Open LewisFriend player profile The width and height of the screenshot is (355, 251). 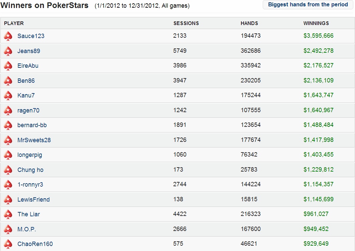pos(33,200)
